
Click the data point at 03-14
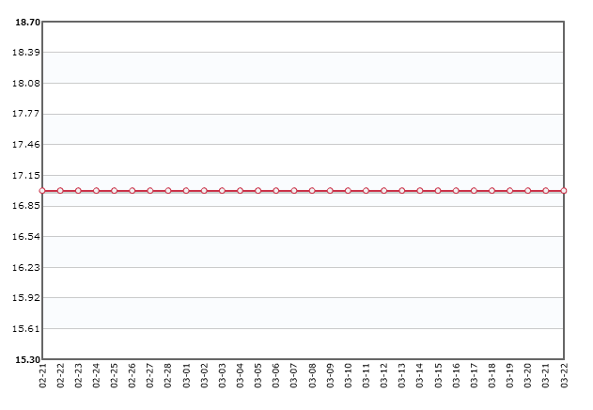420,191
